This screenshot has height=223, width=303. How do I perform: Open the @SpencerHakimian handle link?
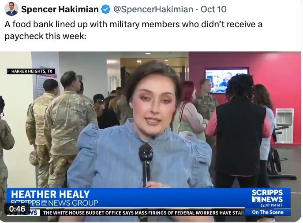(153, 9)
